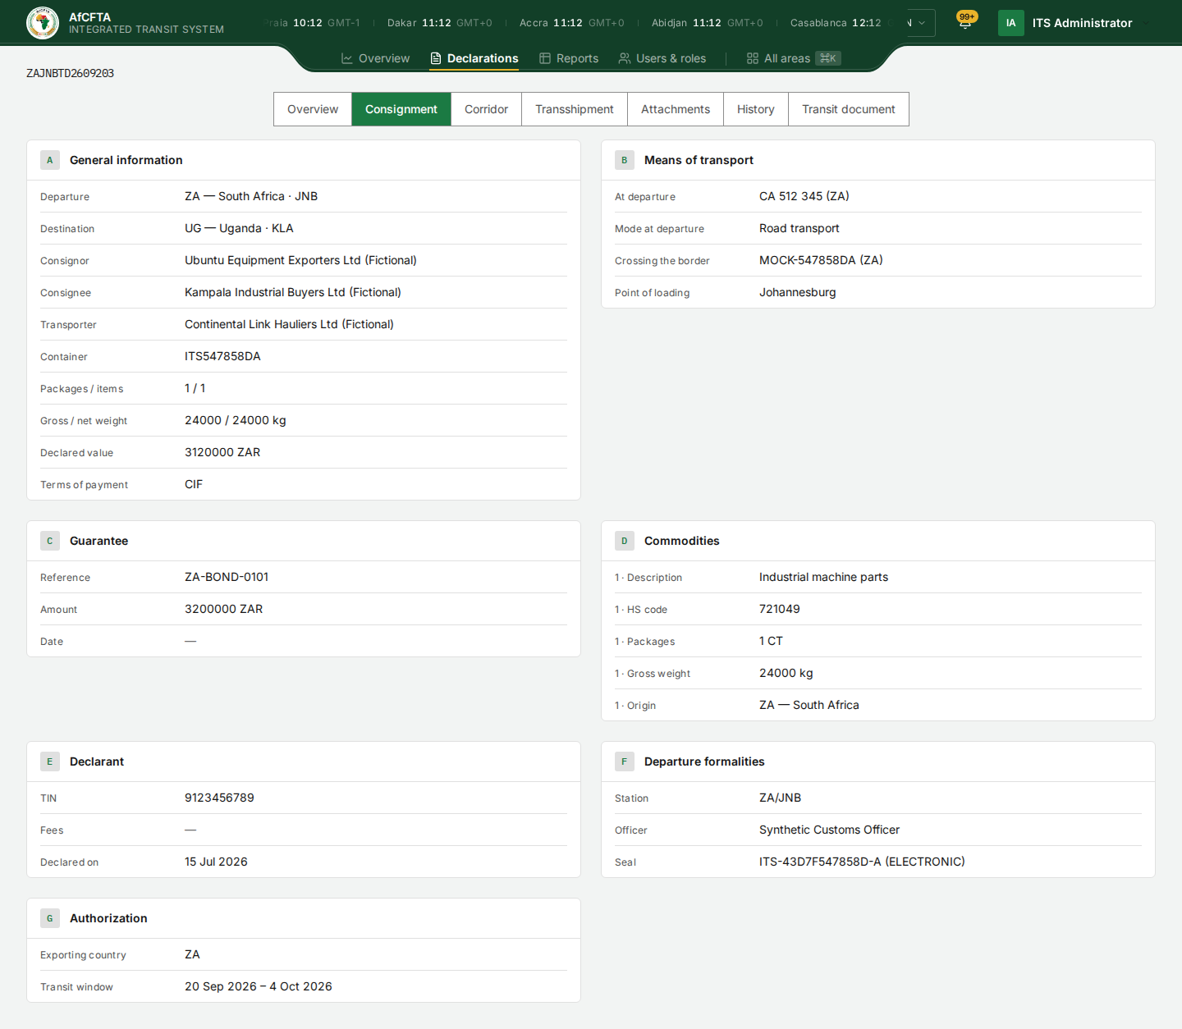Click the IA user avatar
Viewport: 1182px width, 1029px height.
pyautogui.click(x=1010, y=23)
